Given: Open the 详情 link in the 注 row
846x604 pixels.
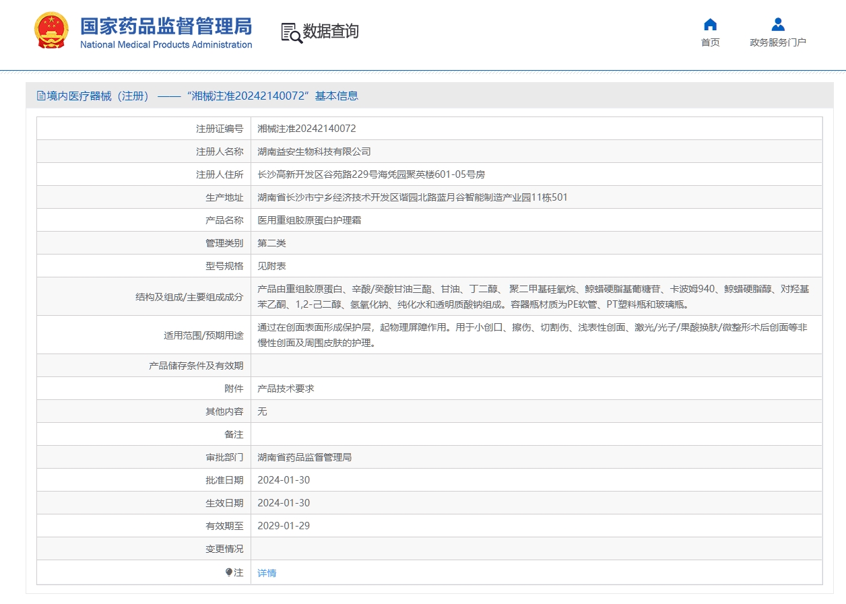Looking at the screenshot, I should [267, 573].
